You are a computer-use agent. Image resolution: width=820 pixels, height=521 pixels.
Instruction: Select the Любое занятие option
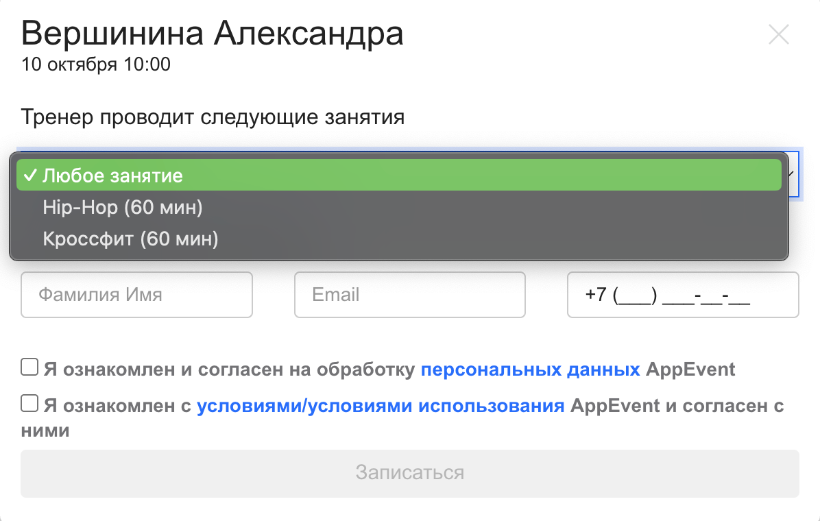[x=113, y=175]
